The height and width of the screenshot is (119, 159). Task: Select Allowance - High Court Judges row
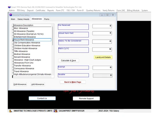[x=32, y=60]
